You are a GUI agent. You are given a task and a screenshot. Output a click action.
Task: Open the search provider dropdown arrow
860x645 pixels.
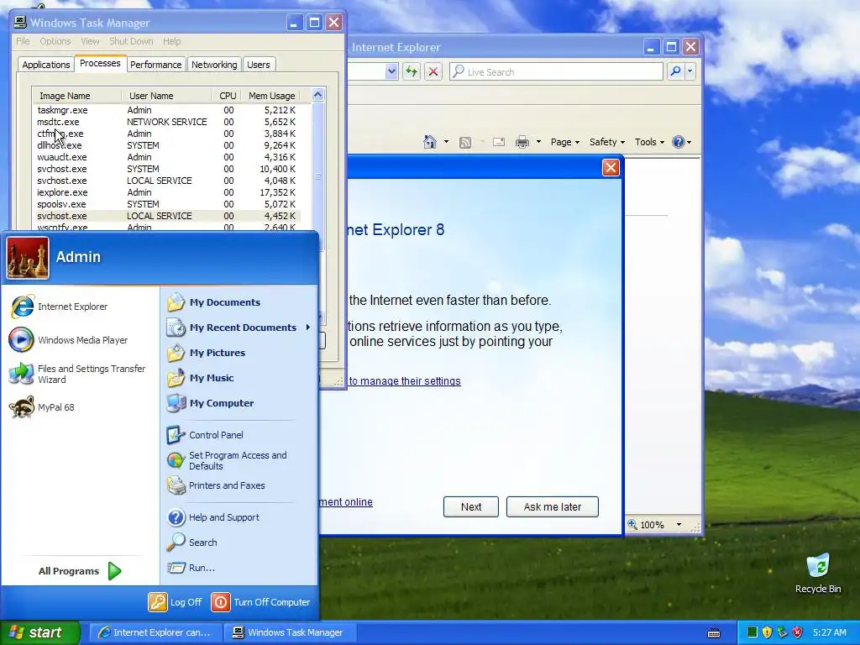(690, 71)
